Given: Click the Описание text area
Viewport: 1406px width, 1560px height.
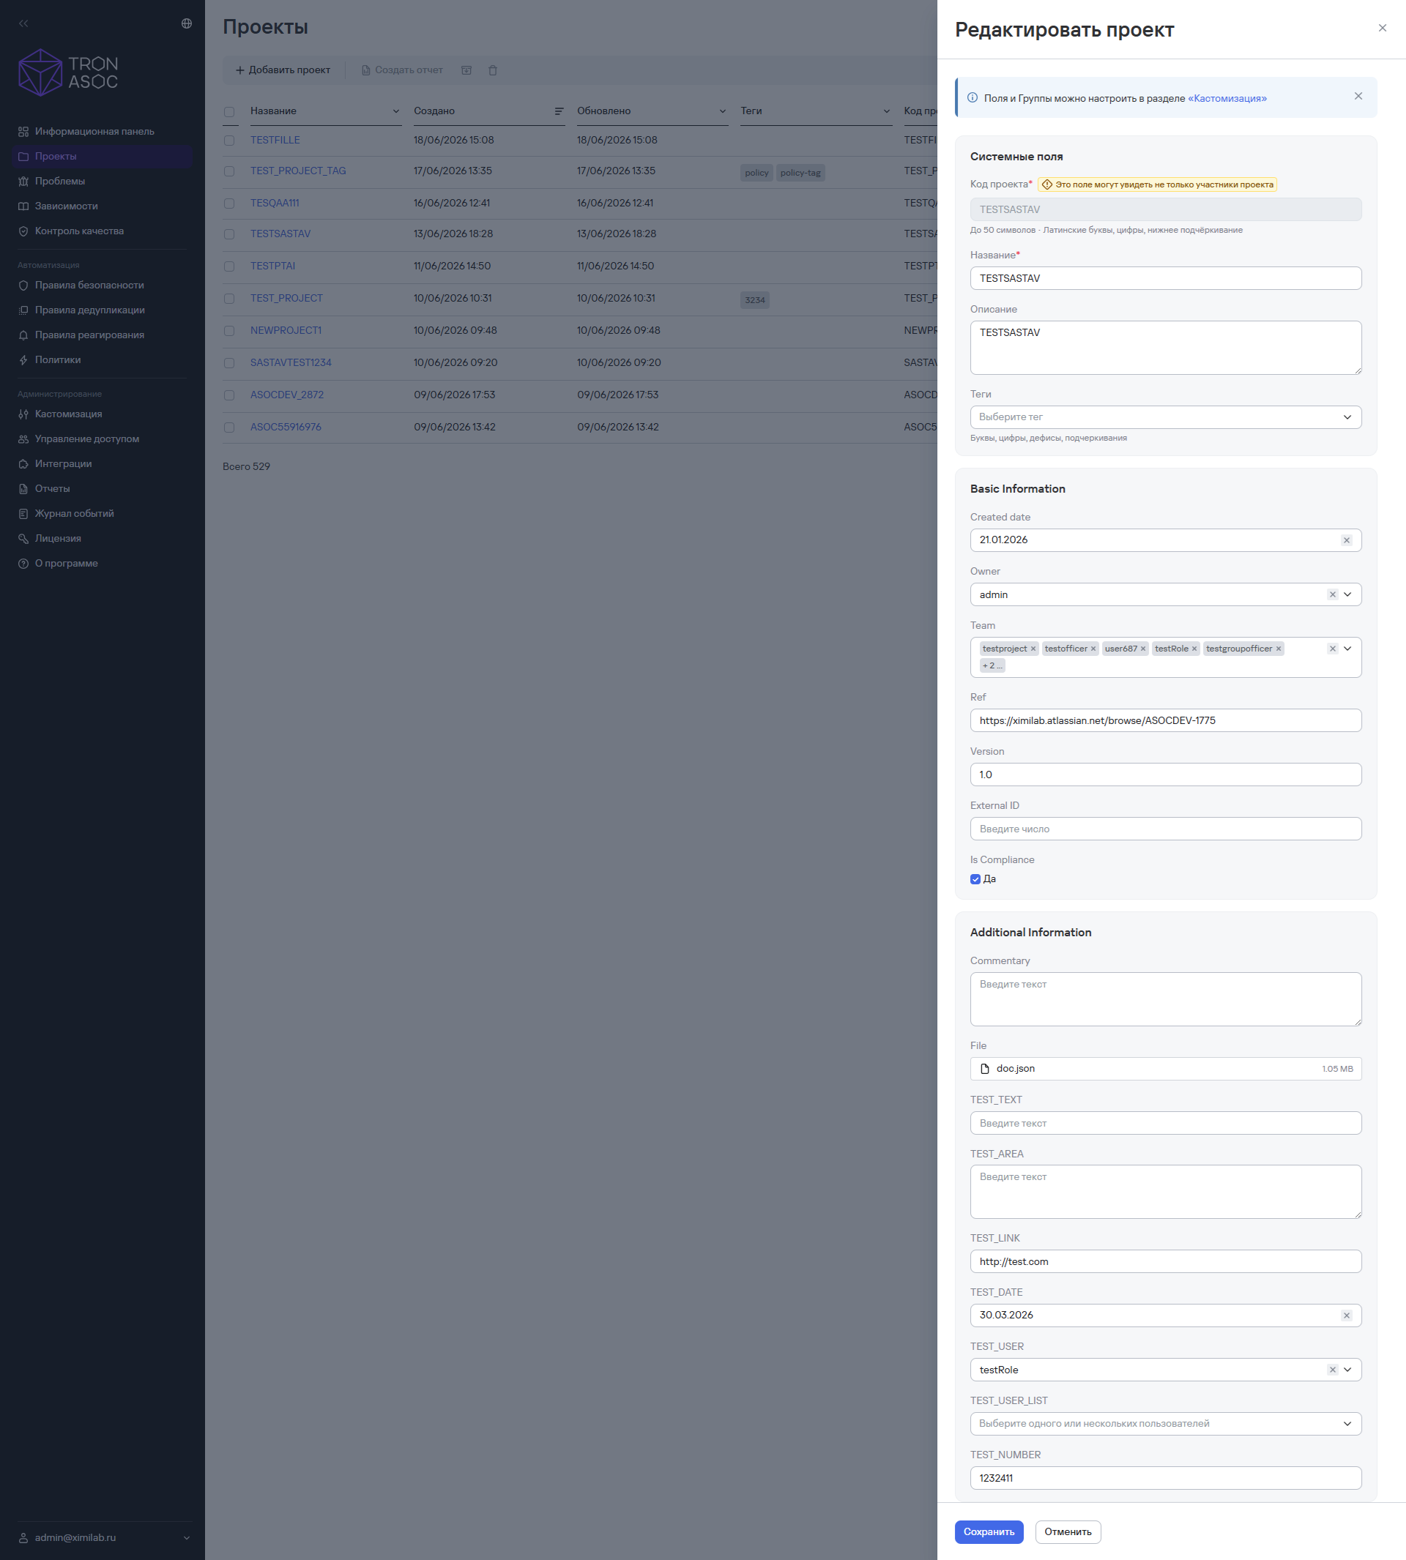Looking at the screenshot, I should pyautogui.click(x=1166, y=348).
